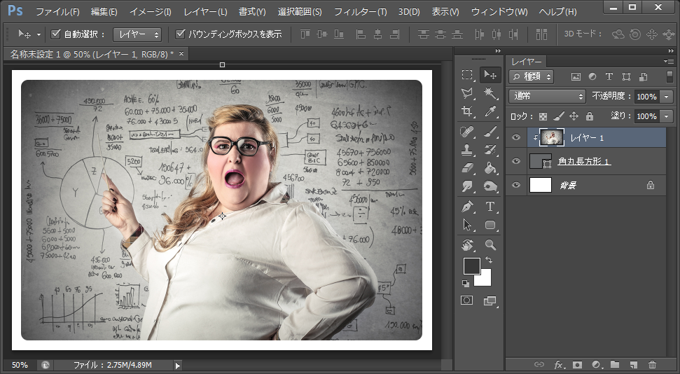Click the foreground color swatch
The width and height of the screenshot is (680, 374).
[471, 266]
